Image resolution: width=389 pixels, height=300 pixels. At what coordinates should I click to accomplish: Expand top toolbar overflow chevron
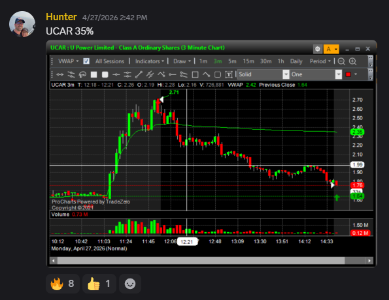[371, 61]
